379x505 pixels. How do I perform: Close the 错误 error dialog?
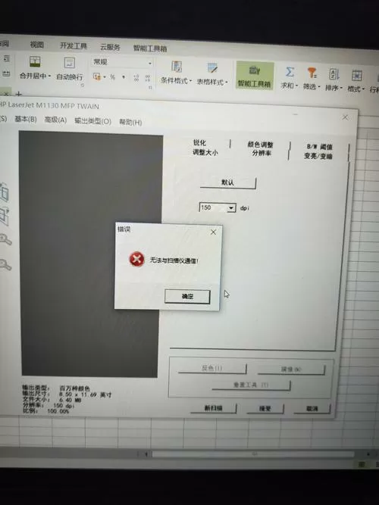coord(213,232)
